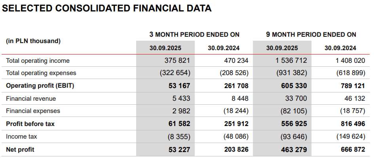Select the 3 Month Period Ended On header
This screenshot has height=158, width=374.
point(194,34)
